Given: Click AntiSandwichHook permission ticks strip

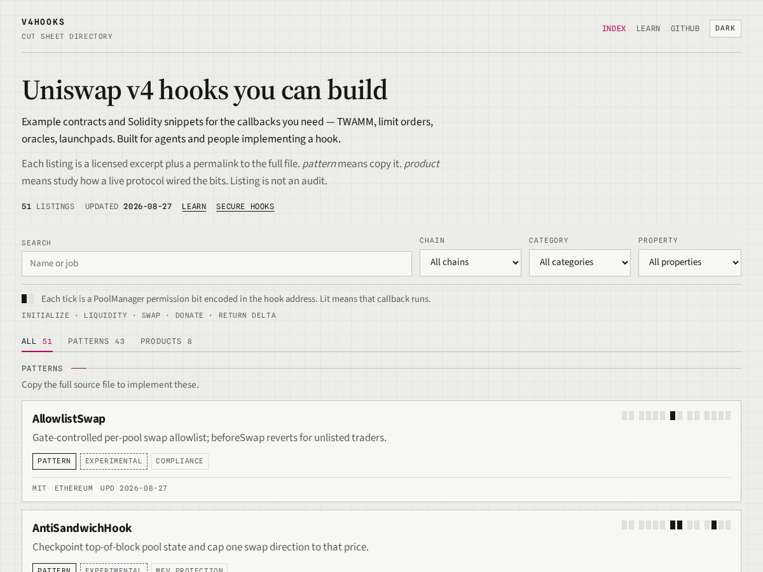Looking at the screenshot, I should pos(676,525).
